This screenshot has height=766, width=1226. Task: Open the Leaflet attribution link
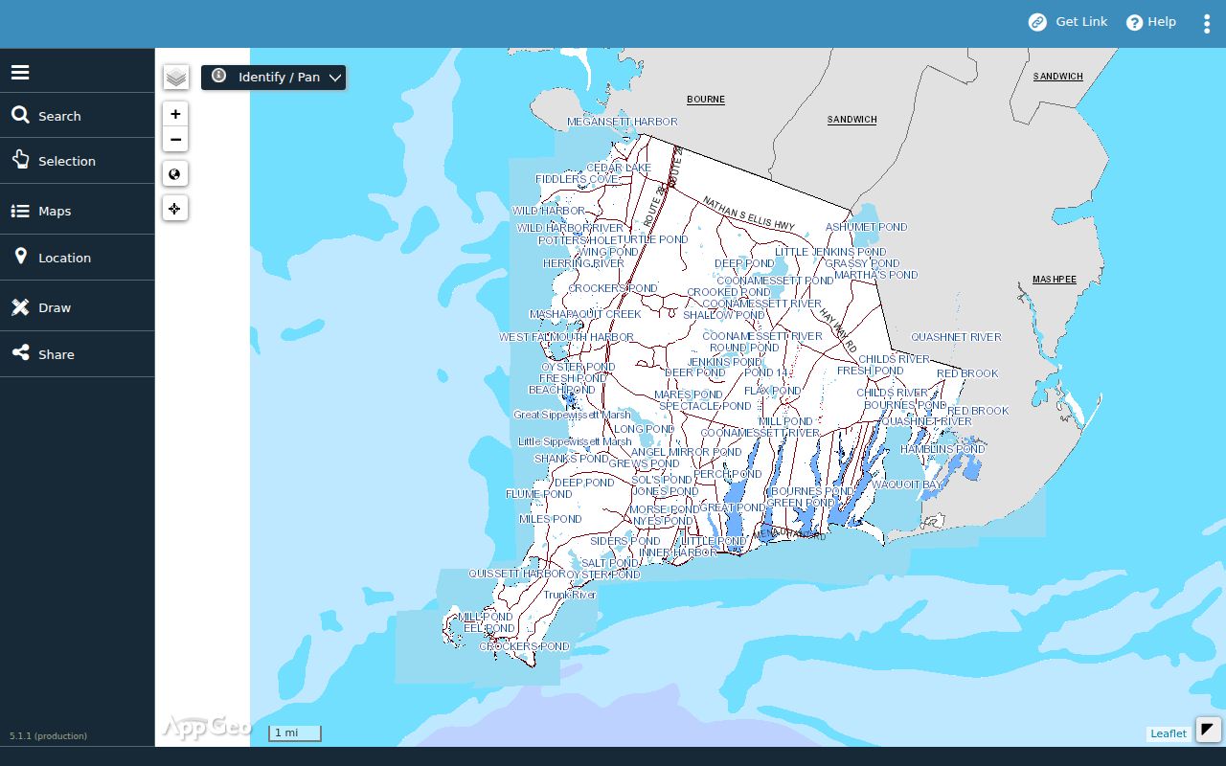click(x=1169, y=733)
